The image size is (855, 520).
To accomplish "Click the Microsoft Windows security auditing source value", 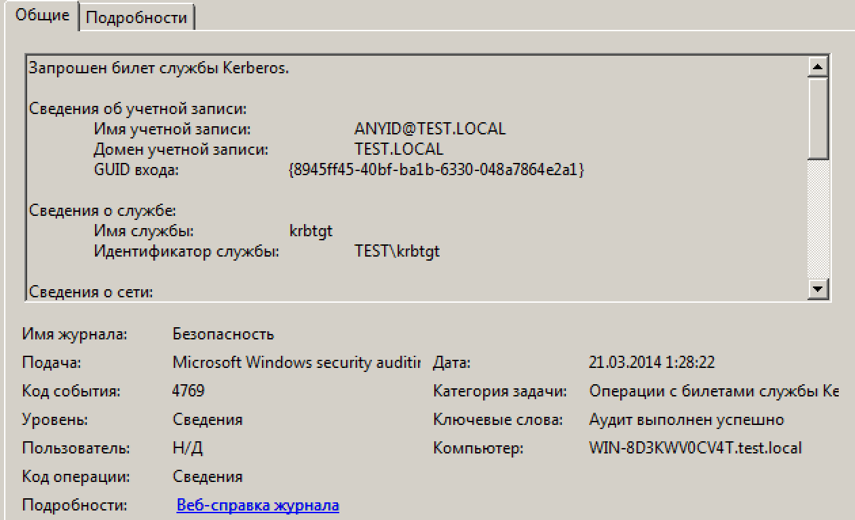I will 297,363.
